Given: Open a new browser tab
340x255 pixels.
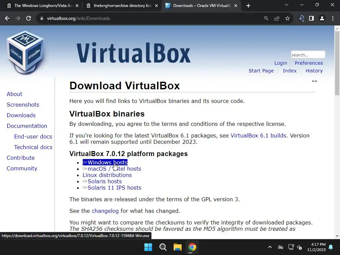Looking at the screenshot, I should pos(248,6).
